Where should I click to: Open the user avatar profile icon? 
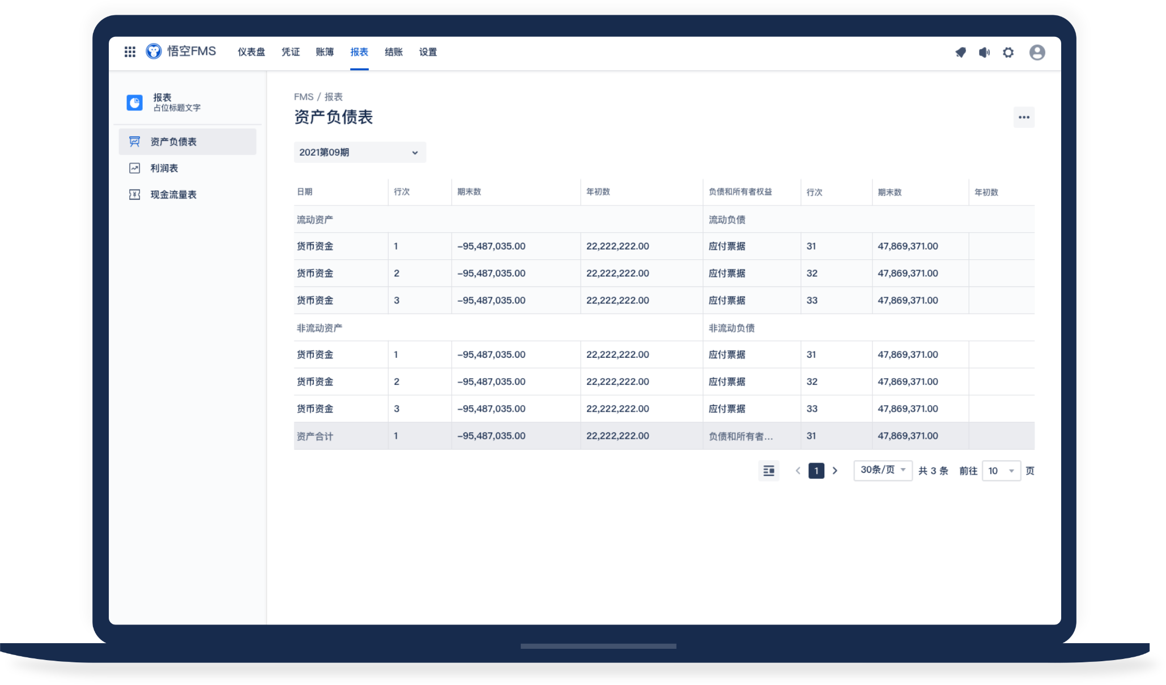coord(1037,53)
